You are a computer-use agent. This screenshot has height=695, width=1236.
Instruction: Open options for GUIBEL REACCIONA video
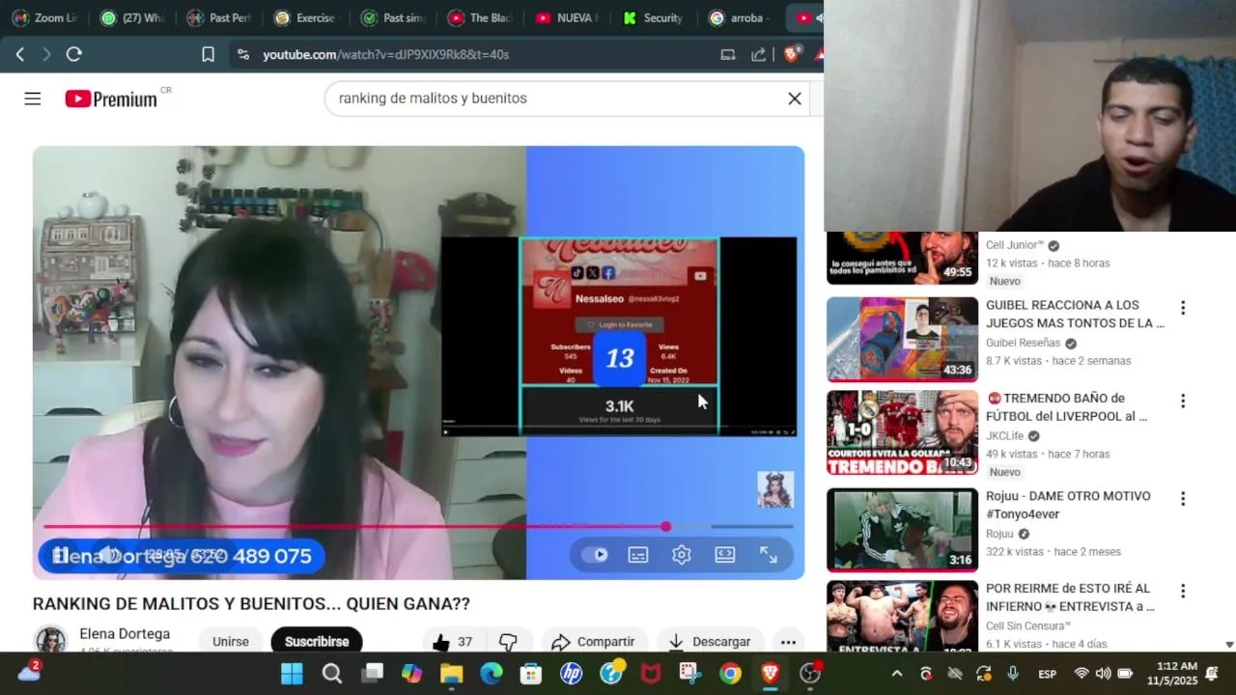pos(1183,308)
